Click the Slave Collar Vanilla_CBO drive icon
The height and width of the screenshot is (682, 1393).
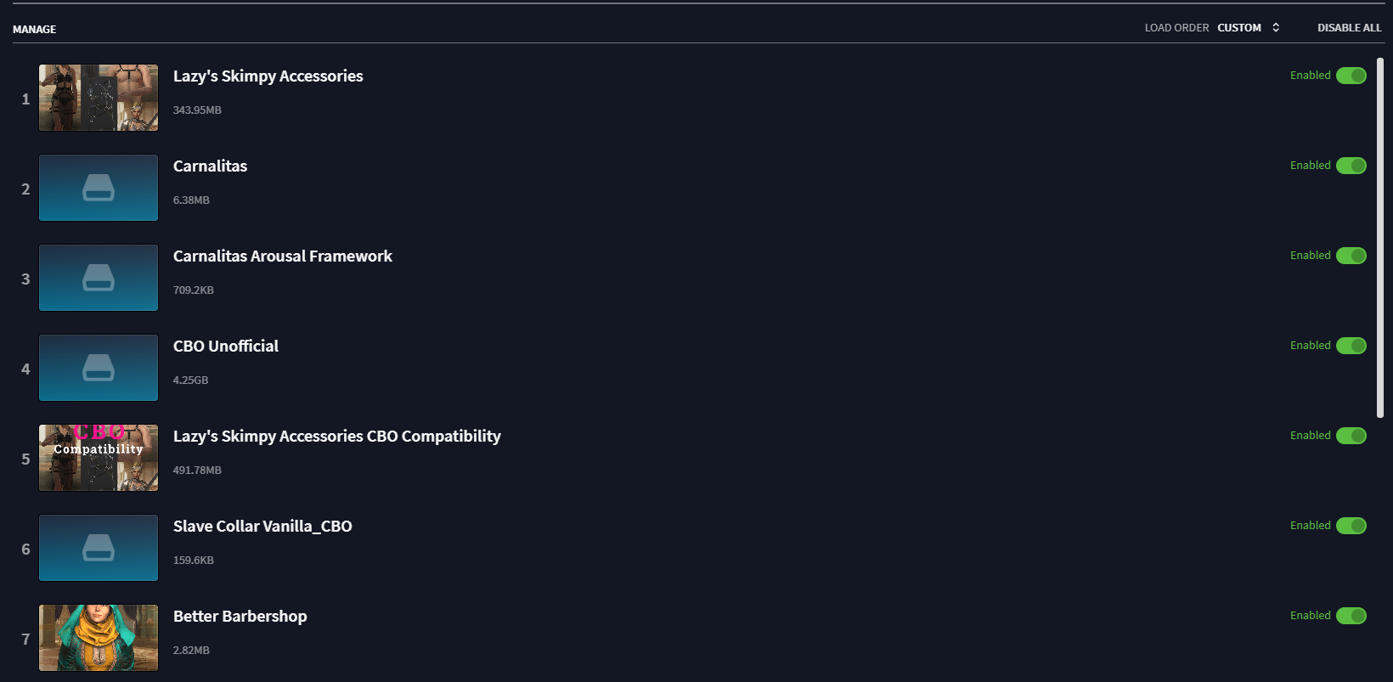[x=99, y=548]
